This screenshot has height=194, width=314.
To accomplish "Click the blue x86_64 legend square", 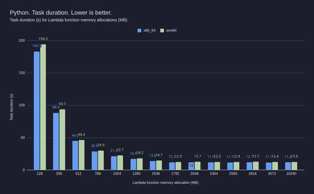I will click(139, 30).
